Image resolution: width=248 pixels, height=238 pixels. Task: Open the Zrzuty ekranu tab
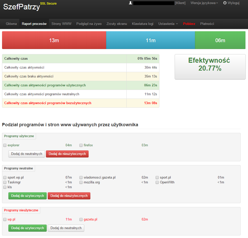(117, 24)
